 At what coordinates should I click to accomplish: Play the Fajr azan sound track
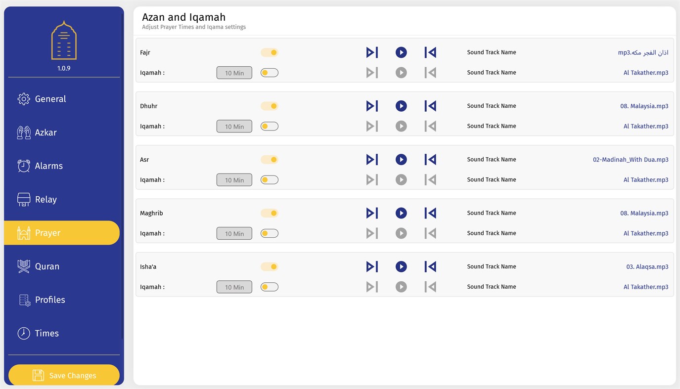pyautogui.click(x=401, y=52)
